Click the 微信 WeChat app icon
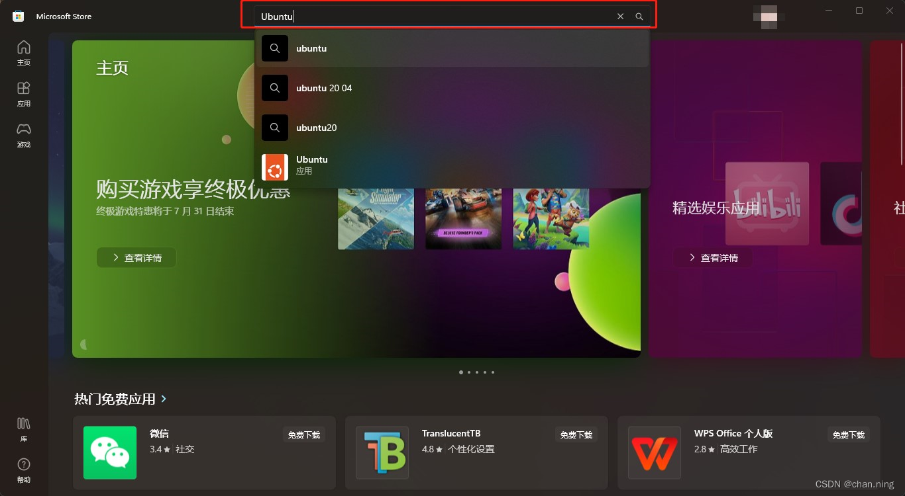This screenshot has width=905, height=496. tap(110, 452)
